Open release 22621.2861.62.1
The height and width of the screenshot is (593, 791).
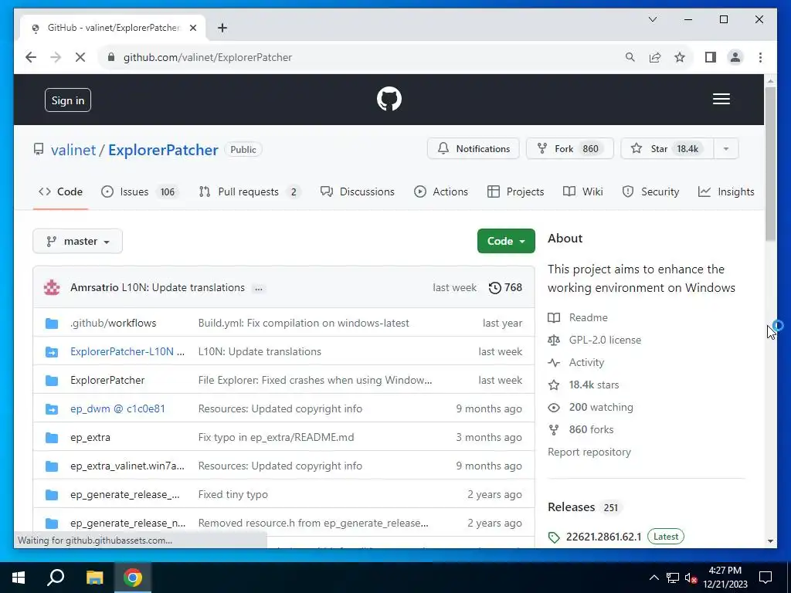603,537
